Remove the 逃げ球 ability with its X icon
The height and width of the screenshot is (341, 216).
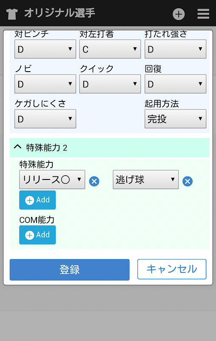click(x=188, y=181)
